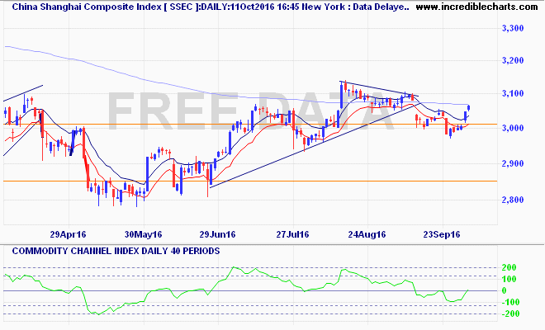Click the 29Jun16 date label
Screen dimensions: 545x330
(217, 234)
